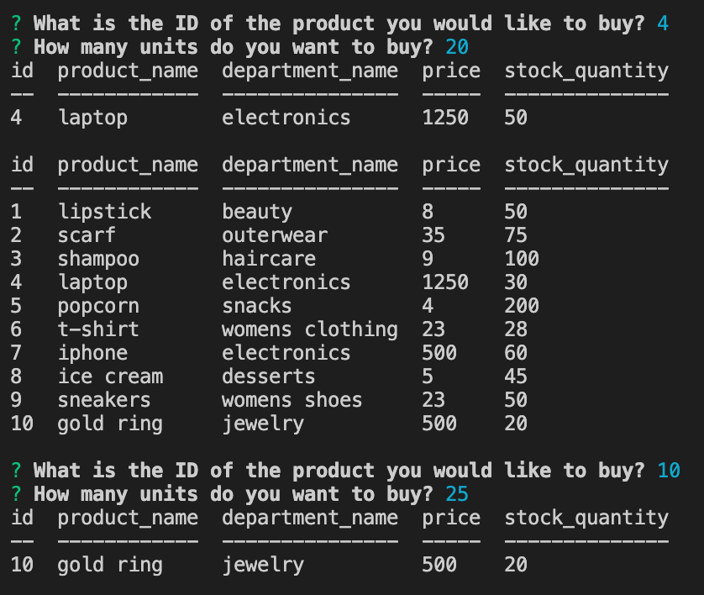Click the scarf price 35

click(433, 235)
